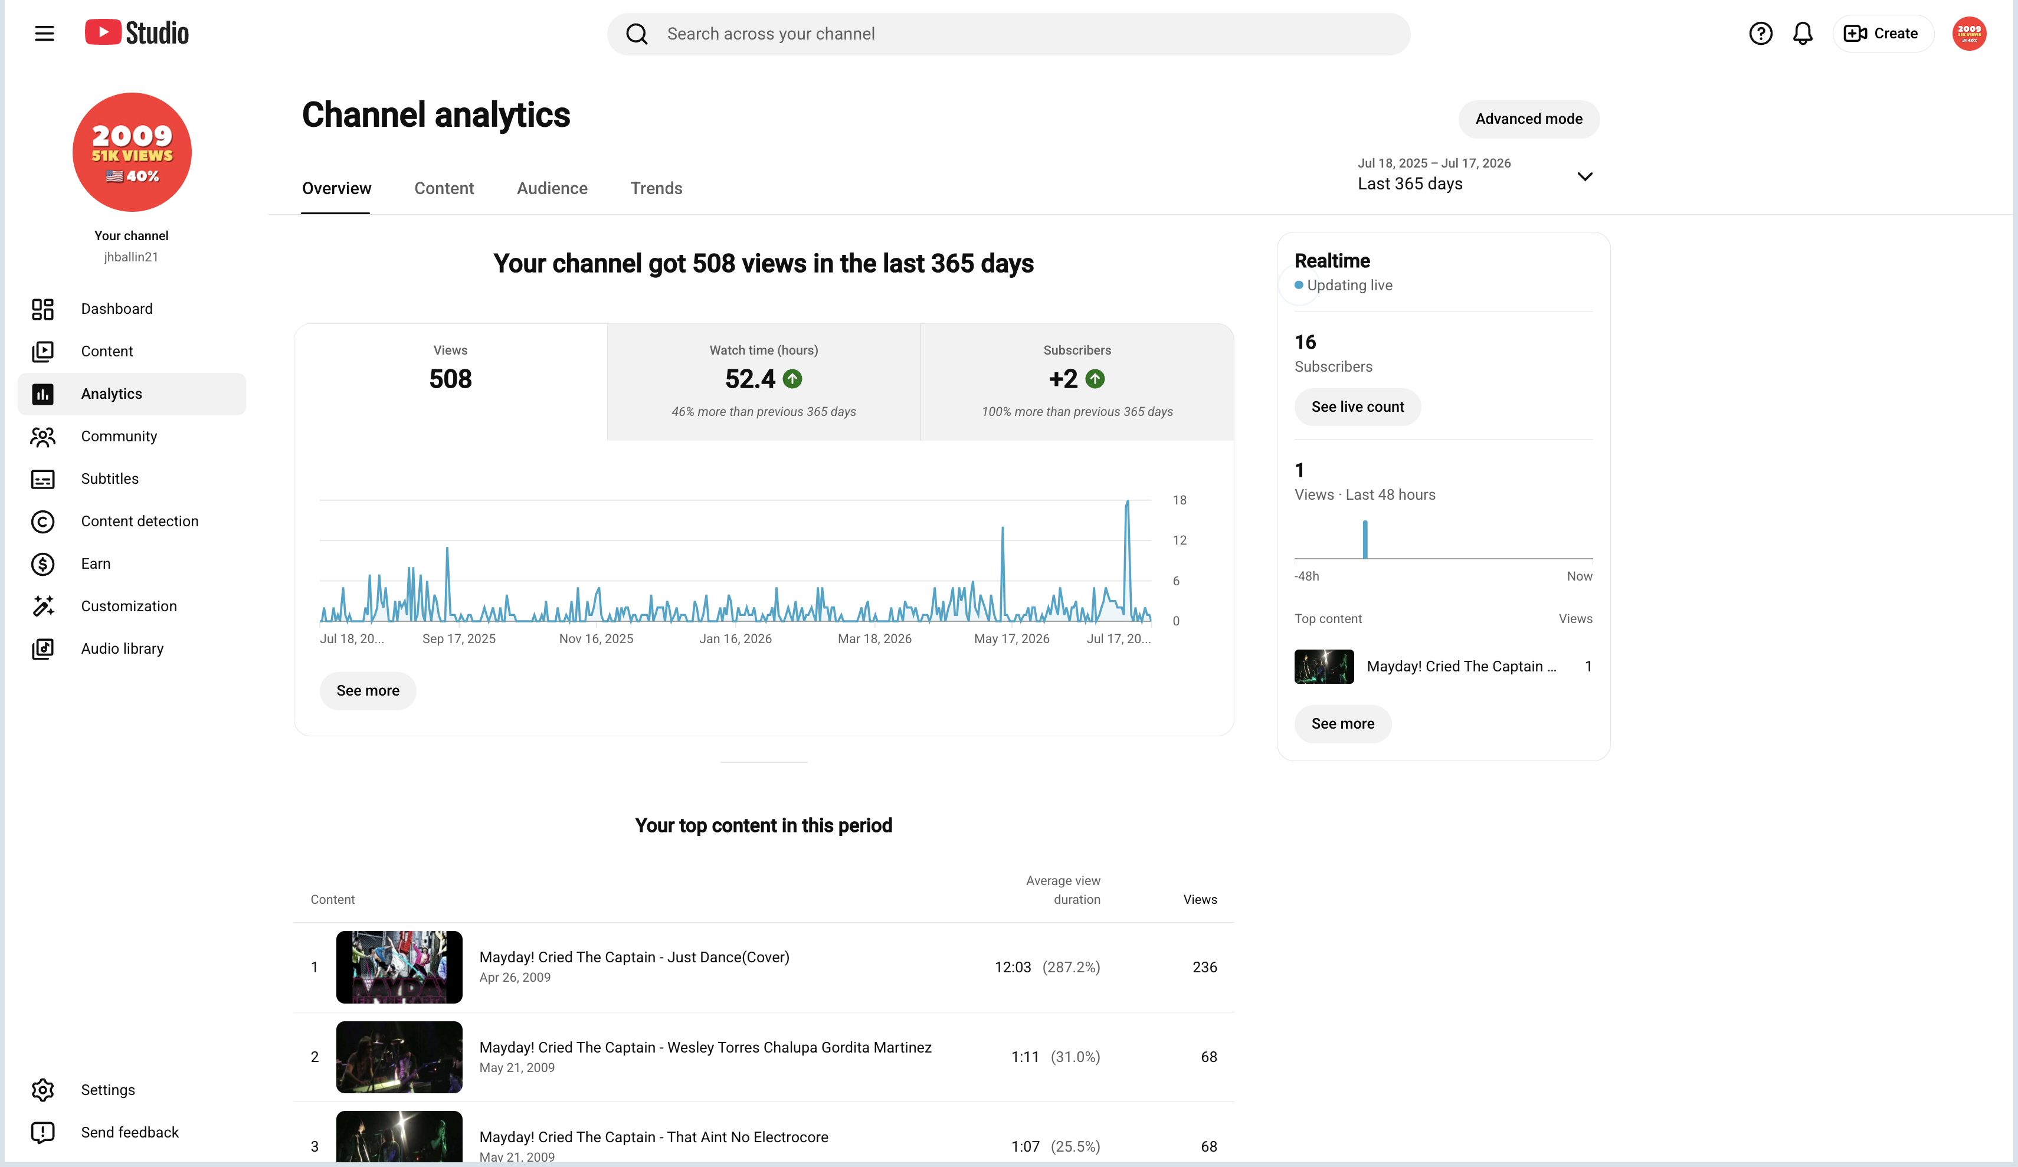Screen dimensions: 2018x1167
Task: Click Mayday! Cried The Captain realtime title
Action: click(1462, 667)
